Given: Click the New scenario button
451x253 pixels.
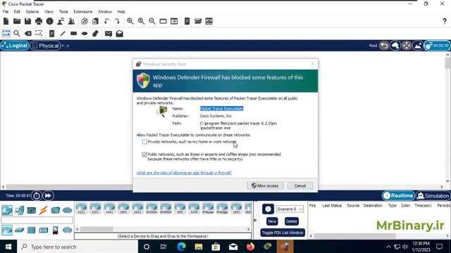Looking at the screenshot, I should [272, 221].
